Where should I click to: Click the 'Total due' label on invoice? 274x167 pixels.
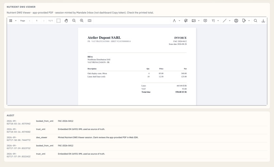[x=146, y=92]
